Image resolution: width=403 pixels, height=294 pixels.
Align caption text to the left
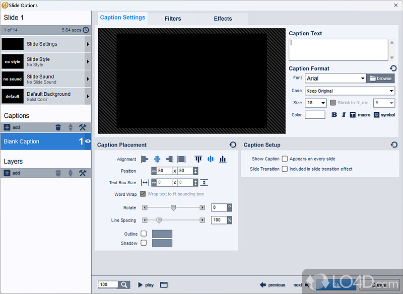click(x=145, y=159)
